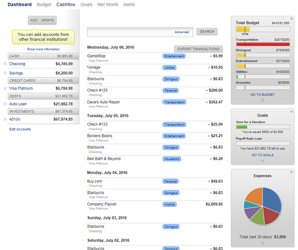
Task: Click Entertainment tag on Borders Books
Action: (x=174, y=136)
